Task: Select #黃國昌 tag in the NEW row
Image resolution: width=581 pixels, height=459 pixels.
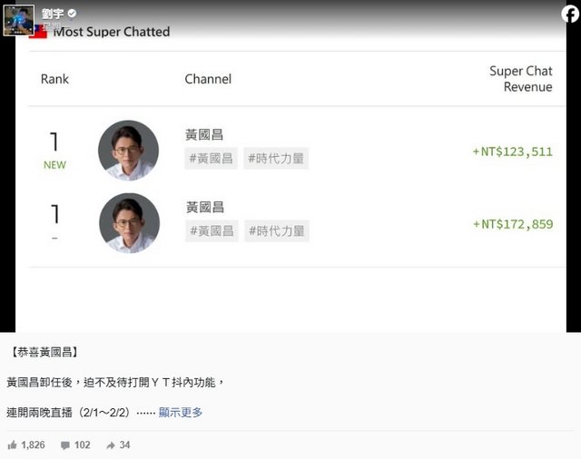Action: [x=211, y=159]
